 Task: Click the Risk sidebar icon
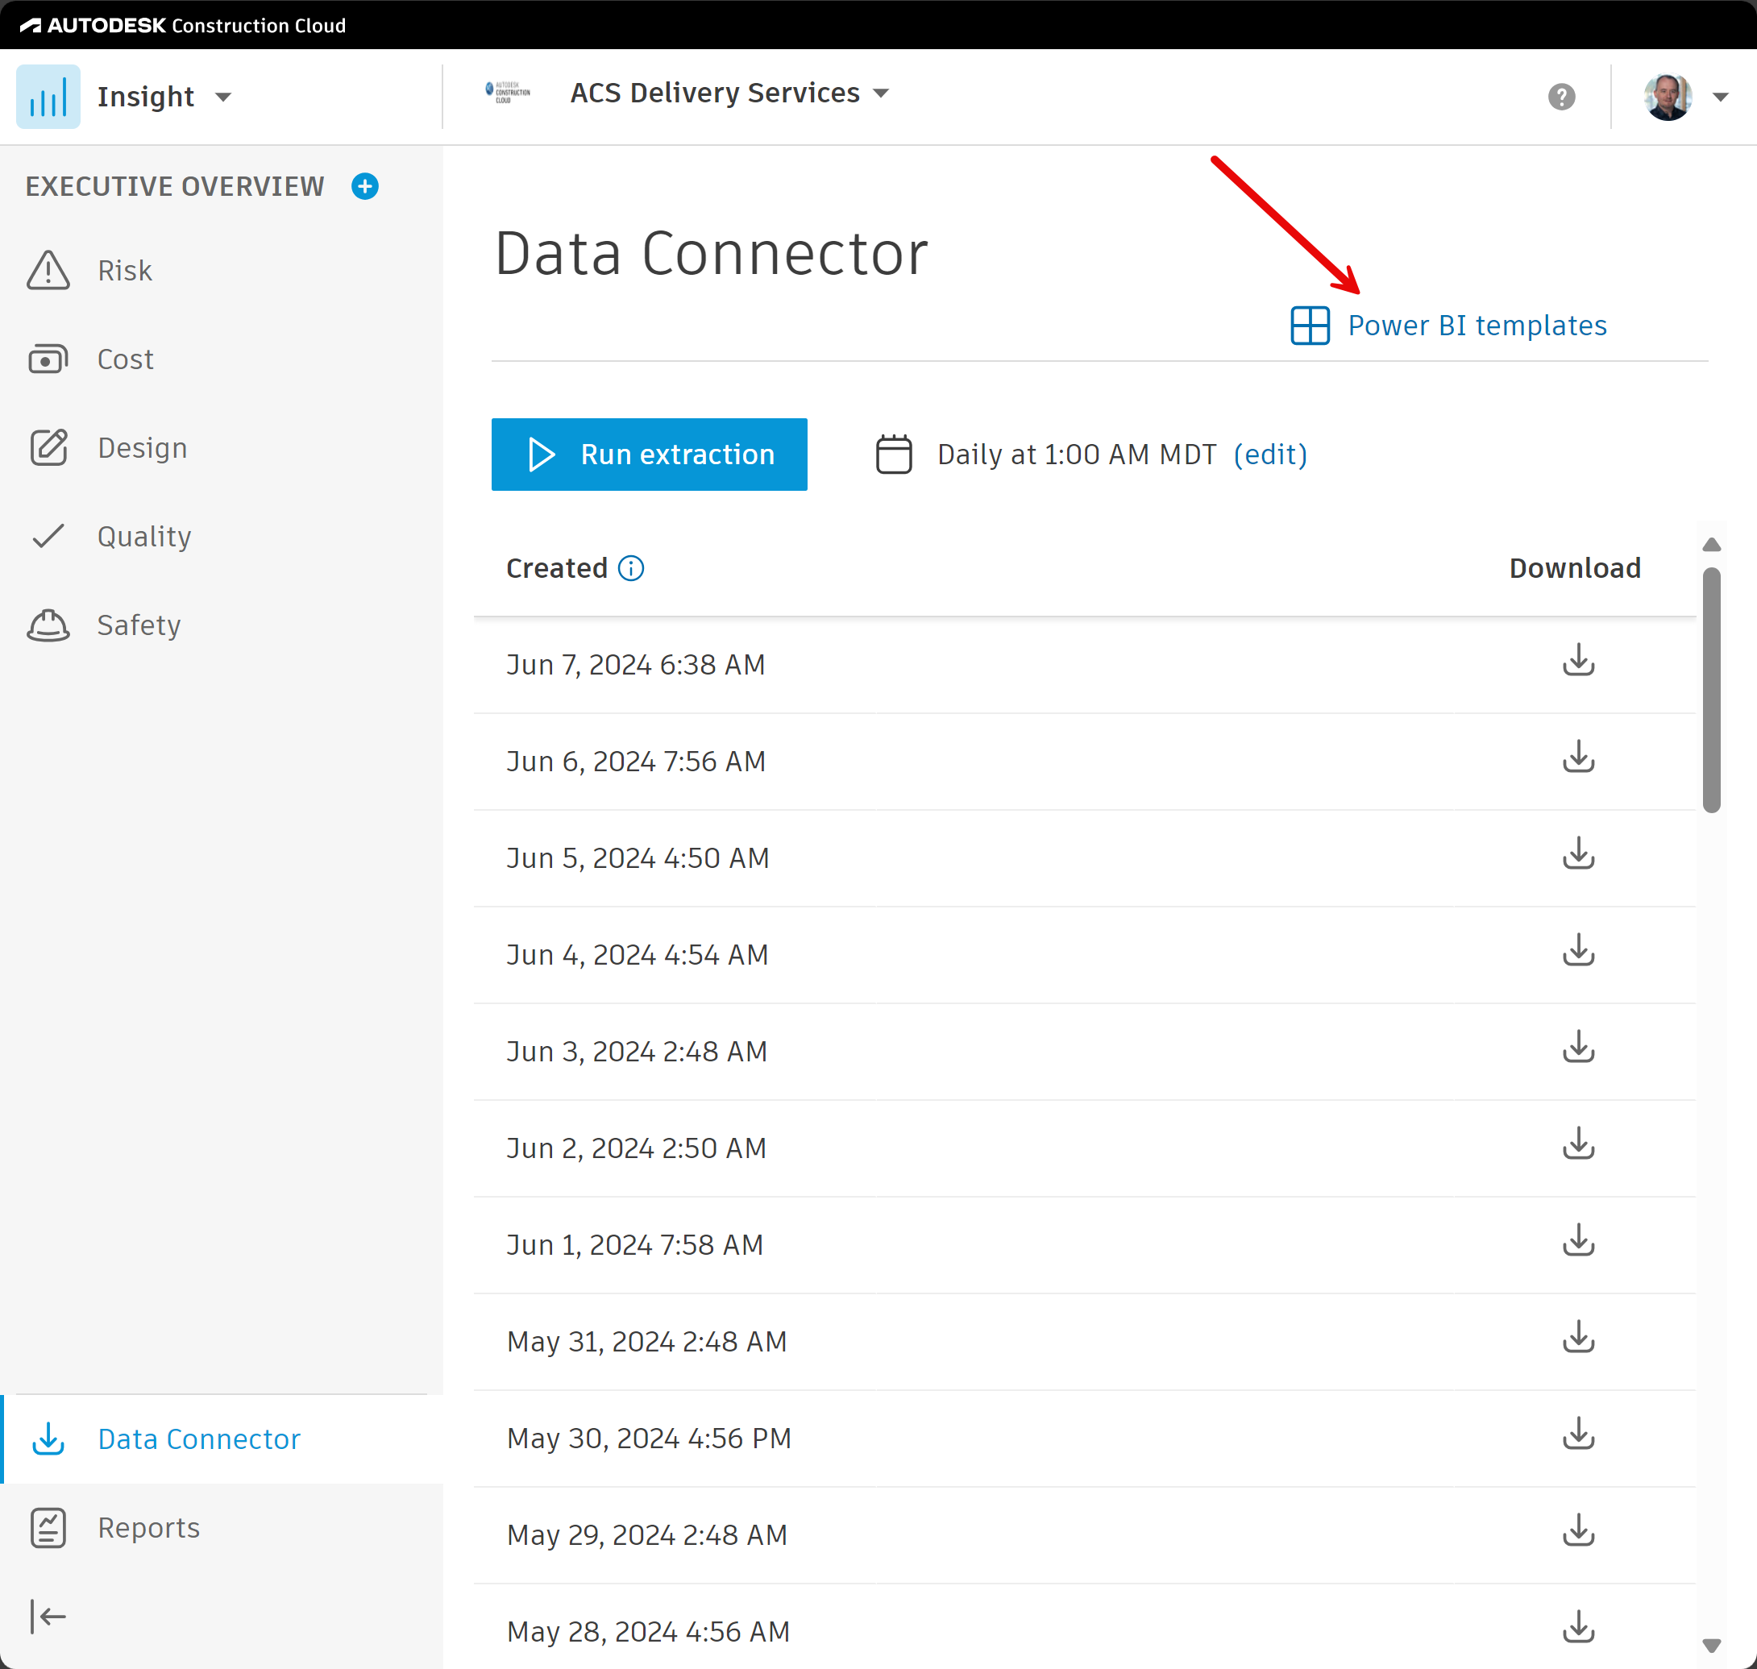48,268
